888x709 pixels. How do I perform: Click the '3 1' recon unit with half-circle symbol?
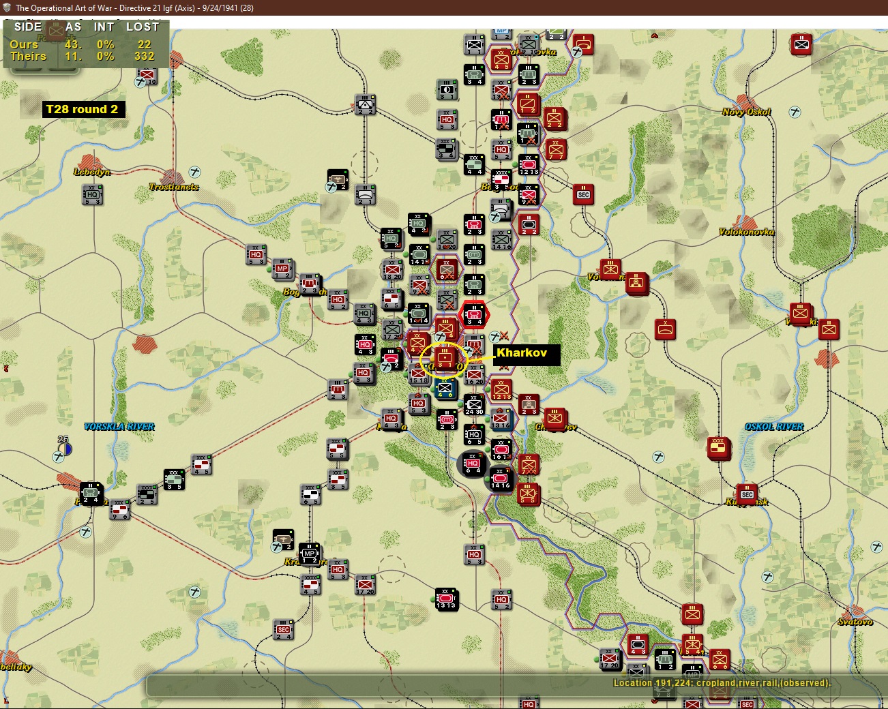(x=447, y=89)
